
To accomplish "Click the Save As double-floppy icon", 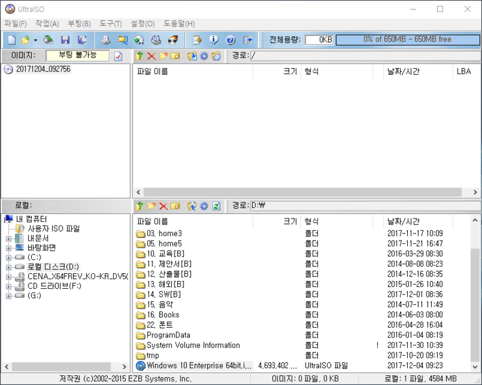I will [x=82, y=40].
